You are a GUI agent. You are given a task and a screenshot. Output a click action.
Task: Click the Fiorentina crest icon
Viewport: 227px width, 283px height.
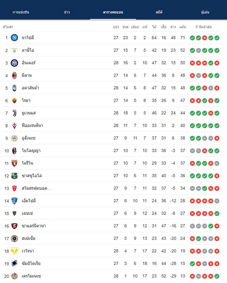coord(14,126)
